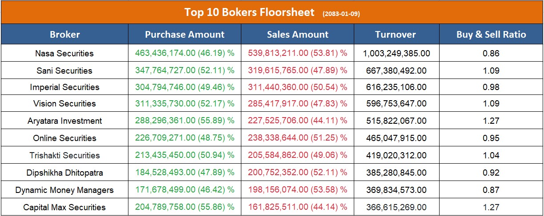Click the Purchase Amount column header

point(185,35)
